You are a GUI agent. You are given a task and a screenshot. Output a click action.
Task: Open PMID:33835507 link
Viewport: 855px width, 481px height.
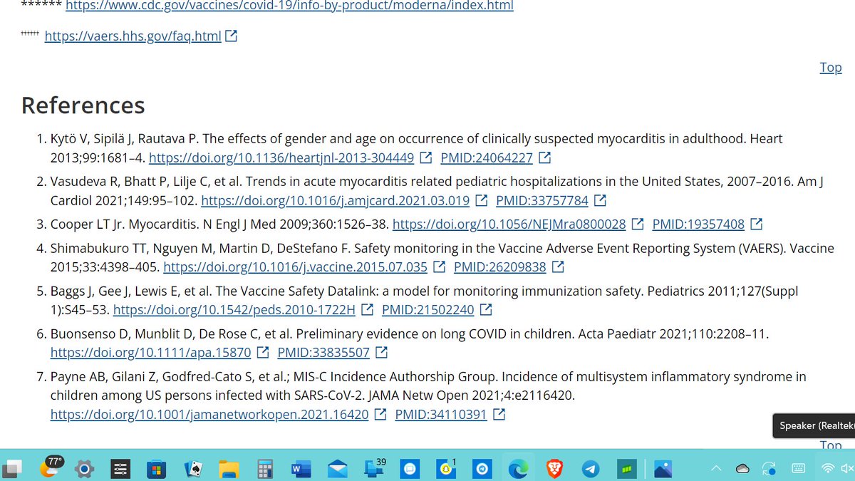[323, 352]
